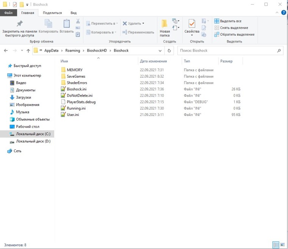Switch to the Вид tab
Screen dimensions: 288x249
74,13
